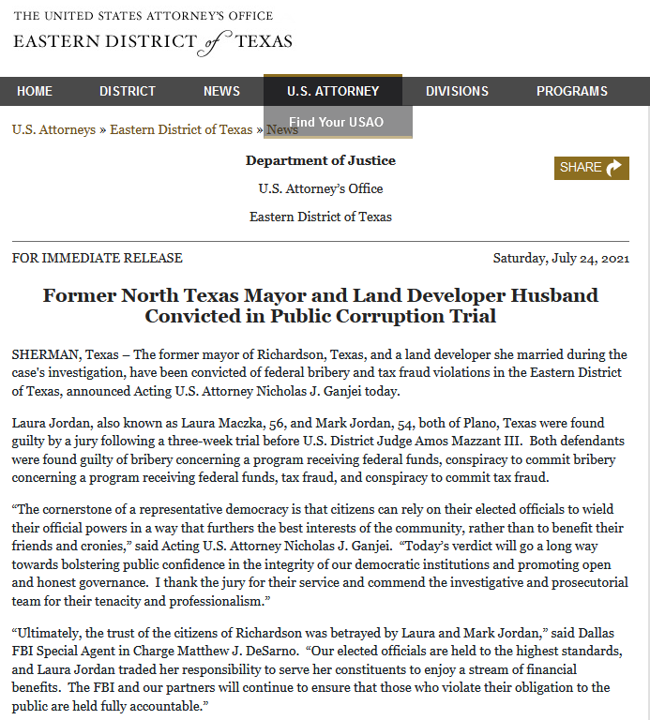
Task: Click the quote starting The cornerstone of a
Action: 320,555
